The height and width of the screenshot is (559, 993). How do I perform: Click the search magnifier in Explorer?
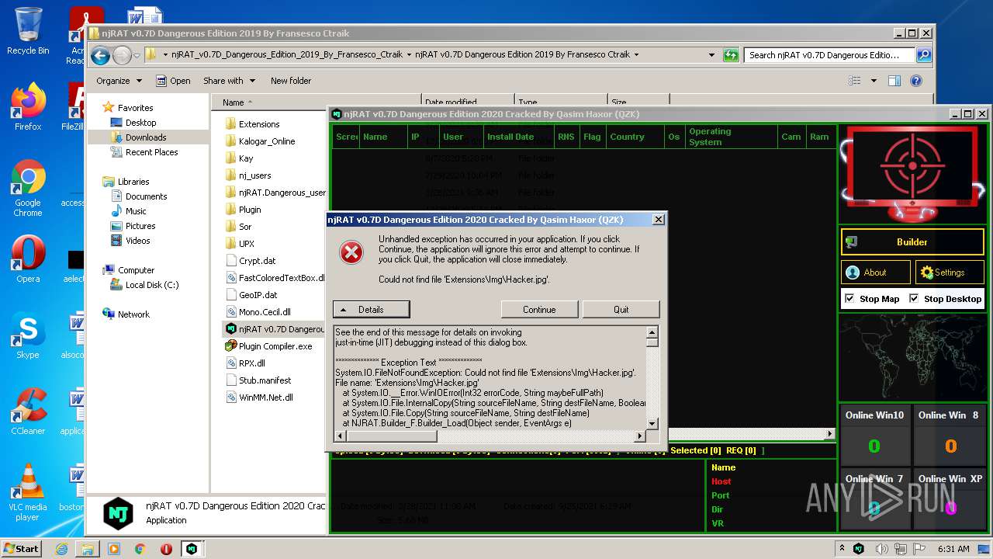[x=923, y=55]
